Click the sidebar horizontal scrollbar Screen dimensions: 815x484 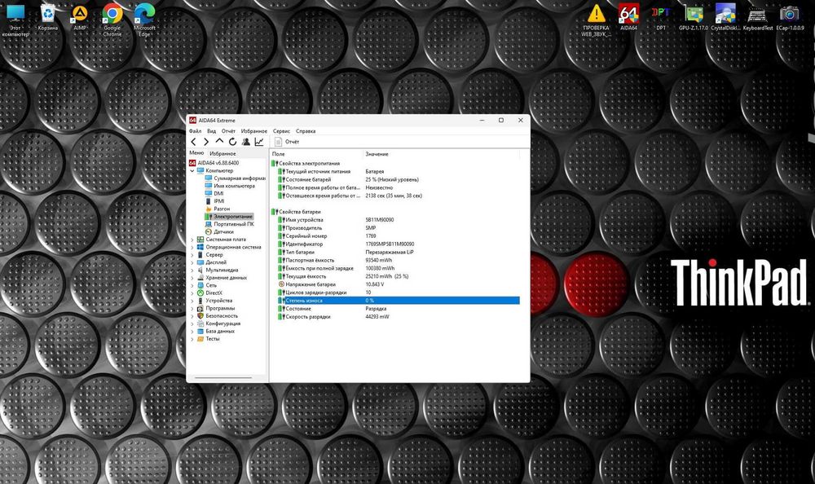point(223,377)
